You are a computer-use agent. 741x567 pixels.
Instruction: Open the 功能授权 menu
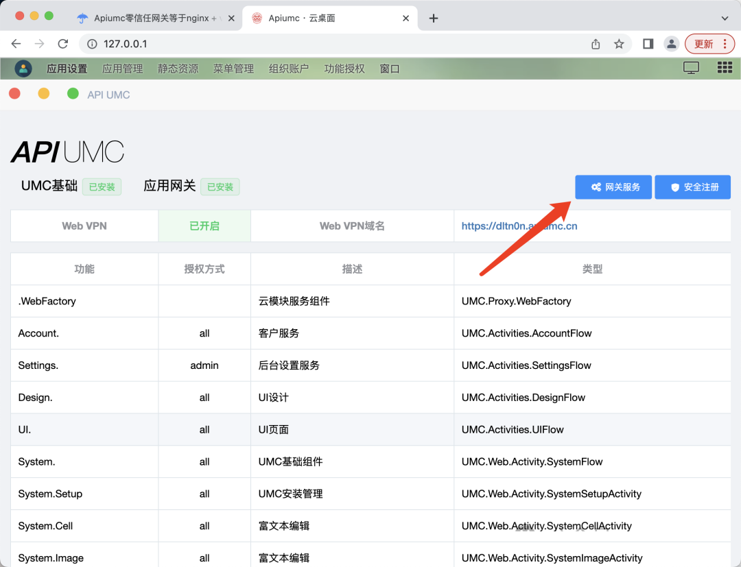pos(344,69)
